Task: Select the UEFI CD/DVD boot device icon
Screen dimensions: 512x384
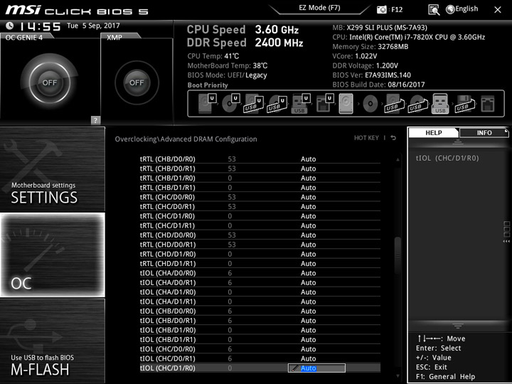Action: 230,104
